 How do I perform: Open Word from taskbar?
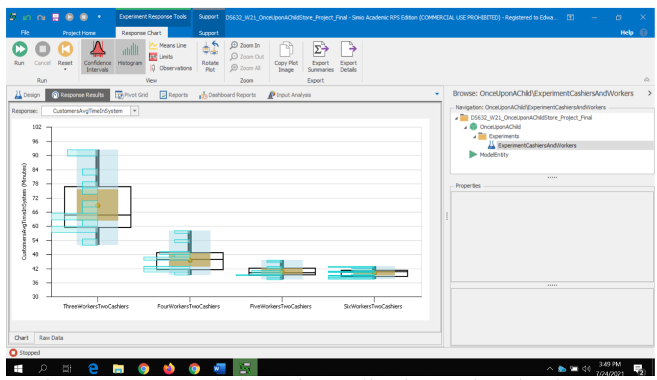tap(220, 369)
